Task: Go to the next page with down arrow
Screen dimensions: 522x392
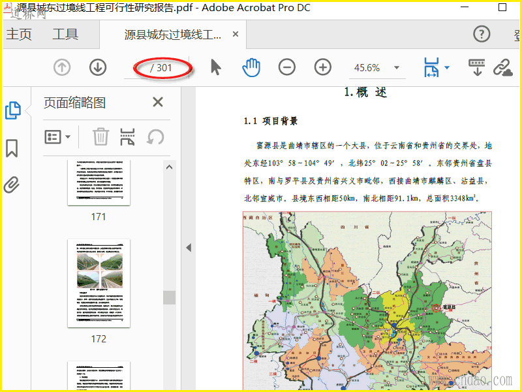Action: pos(98,67)
